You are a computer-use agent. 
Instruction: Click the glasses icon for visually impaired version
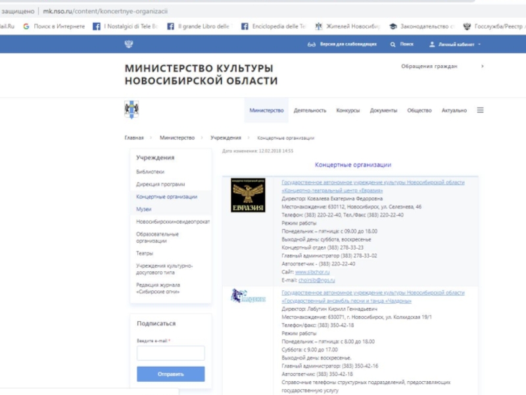tap(312, 44)
